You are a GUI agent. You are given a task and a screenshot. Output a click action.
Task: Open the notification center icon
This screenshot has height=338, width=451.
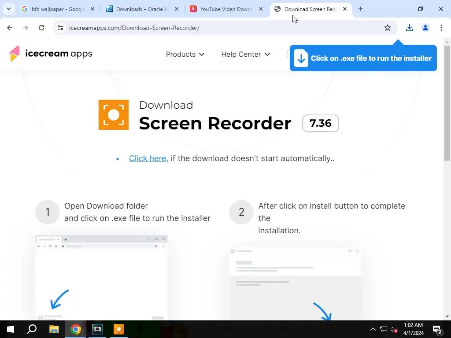[x=437, y=329]
